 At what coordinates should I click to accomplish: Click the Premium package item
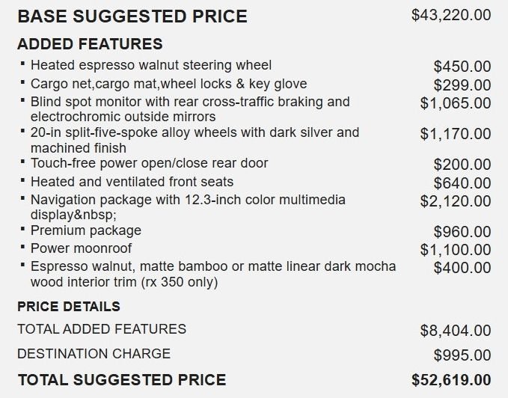(86, 230)
